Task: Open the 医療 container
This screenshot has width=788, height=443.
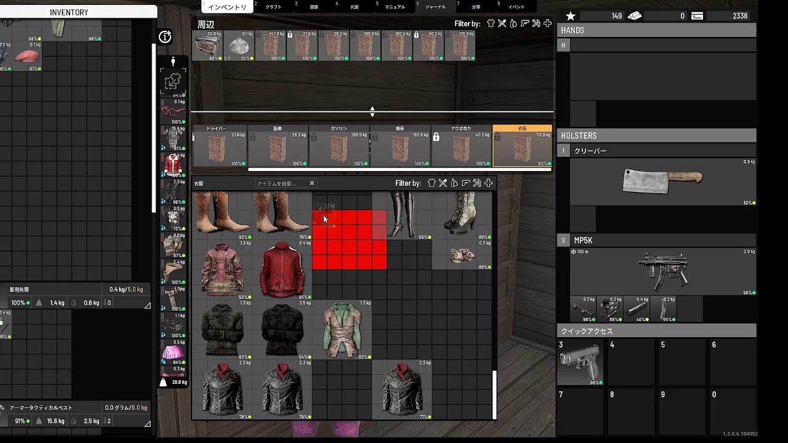Action: (278, 146)
